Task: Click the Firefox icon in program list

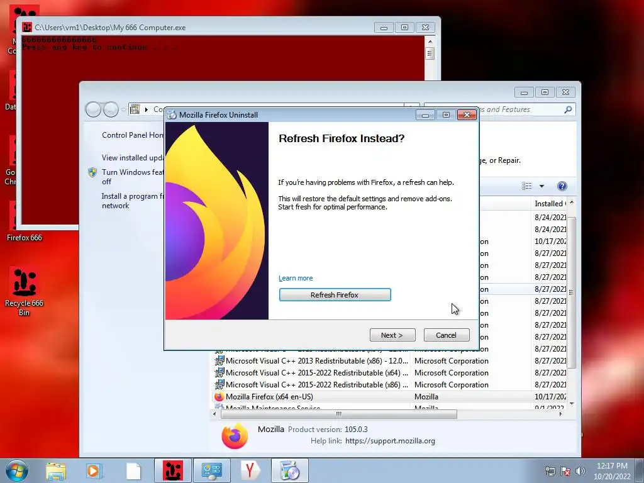Action: (x=219, y=397)
